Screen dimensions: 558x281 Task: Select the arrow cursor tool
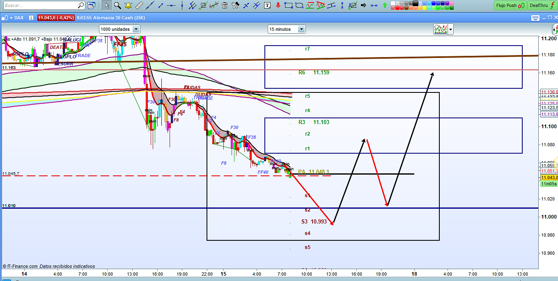107,5
